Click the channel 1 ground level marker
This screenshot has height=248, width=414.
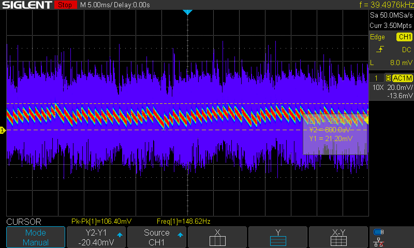coord(3,131)
